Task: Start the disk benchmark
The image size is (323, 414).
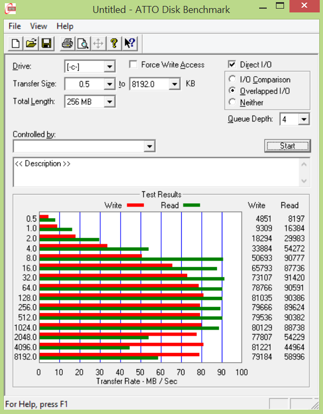Action: click(288, 146)
